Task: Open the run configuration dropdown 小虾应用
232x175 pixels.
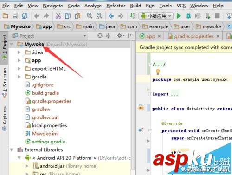Action: pyautogui.click(x=156, y=16)
